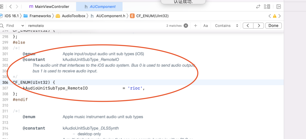This screenshot has height=139, width=306.
Task: Toggle the Aa match case option
Action: 205,25
